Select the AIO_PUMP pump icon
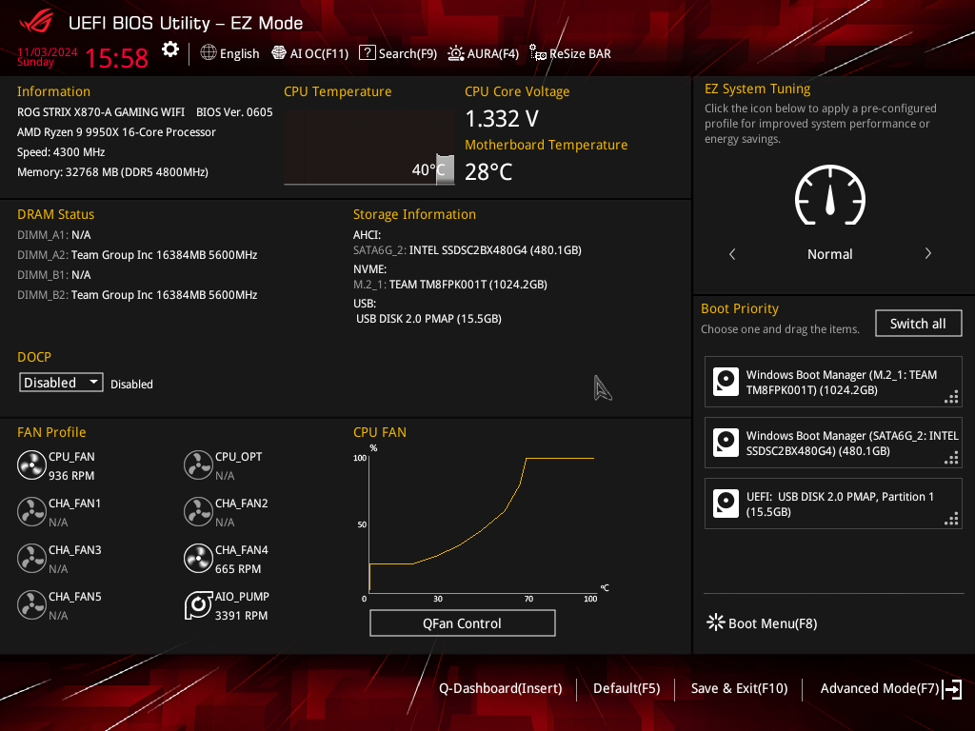The width and height of the screenshot is (975, 731). coord(198,604)
